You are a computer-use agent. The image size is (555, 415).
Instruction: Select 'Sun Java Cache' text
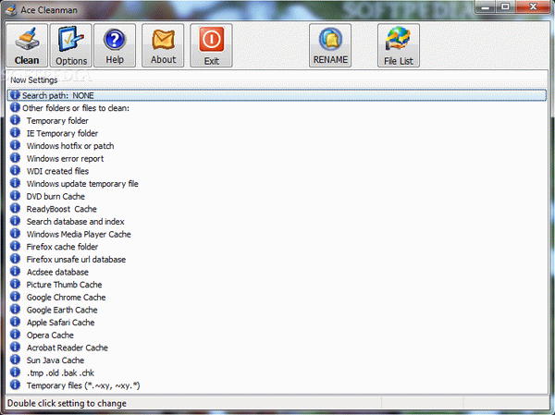[55, 360]
